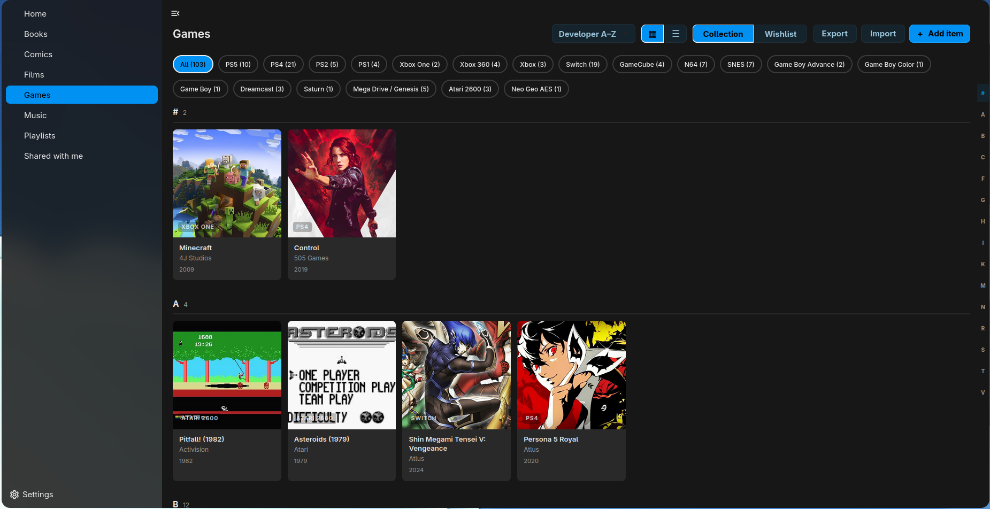Jump to letter A in the index
990x509 pixels.
(x=983, y=114)
